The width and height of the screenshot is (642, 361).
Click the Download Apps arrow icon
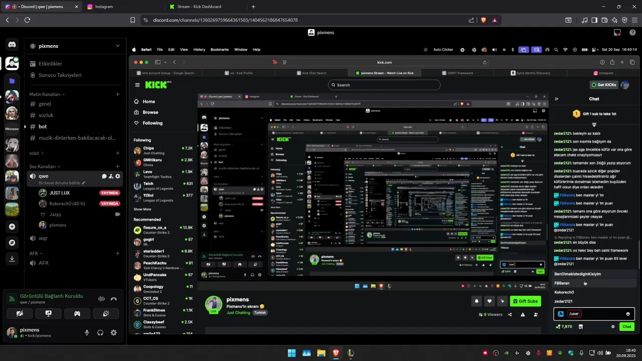click(12, 259)
